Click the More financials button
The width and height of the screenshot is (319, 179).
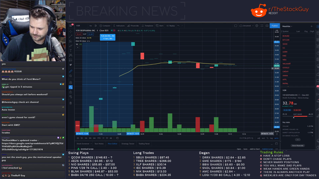click(x=298, y=146)
